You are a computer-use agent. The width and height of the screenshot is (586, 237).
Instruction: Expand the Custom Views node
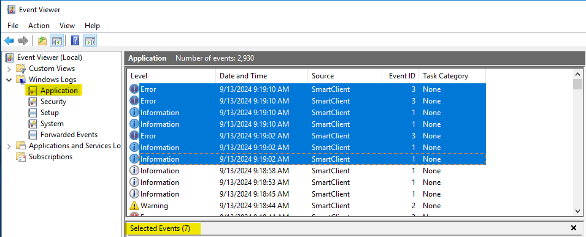[x=9, y=69]
